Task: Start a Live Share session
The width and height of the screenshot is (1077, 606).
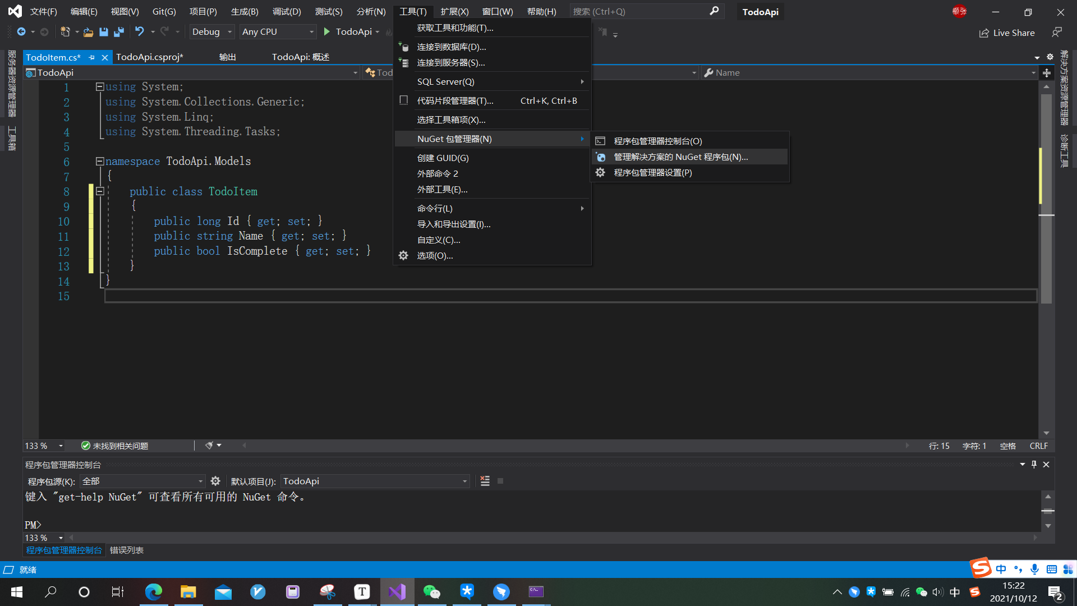Action: click(1007, 33)
